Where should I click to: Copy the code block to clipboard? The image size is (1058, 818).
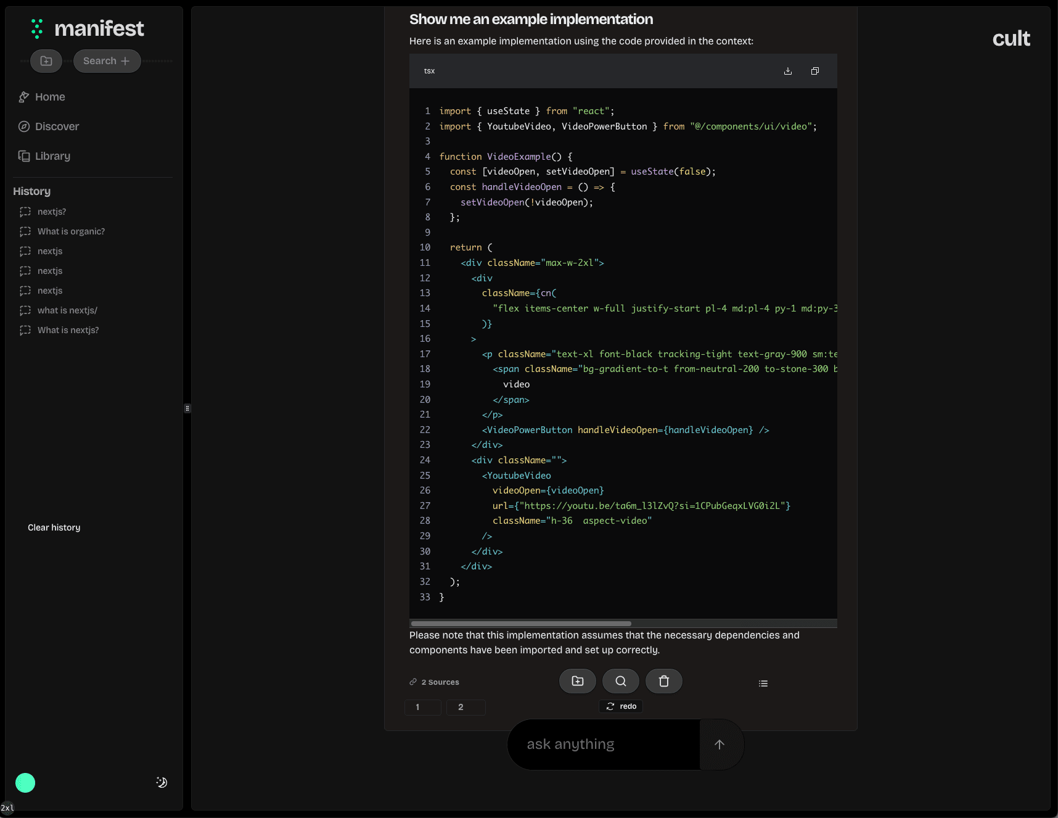pyautogui.click(x=814, y=71)
